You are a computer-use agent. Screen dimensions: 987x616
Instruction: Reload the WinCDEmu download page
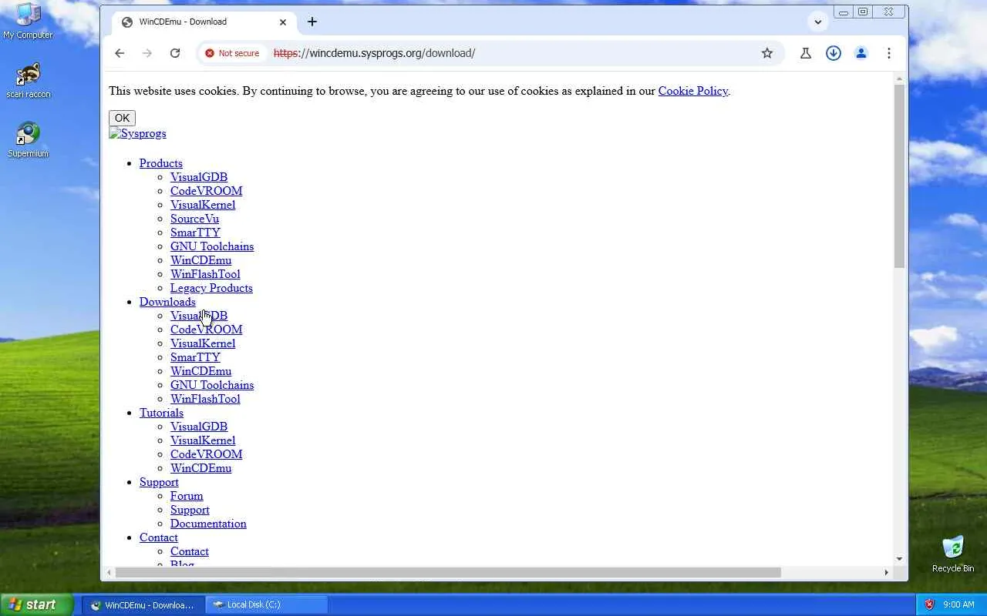[175, 53]
